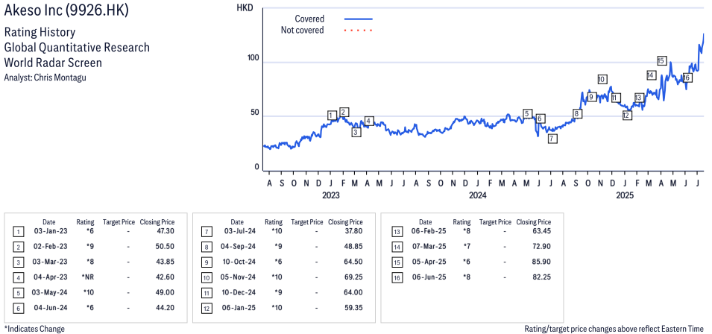Click the Akeso Inc (9926.HK) title
Viewport: 712px width, 334px height.
(66, 11)
